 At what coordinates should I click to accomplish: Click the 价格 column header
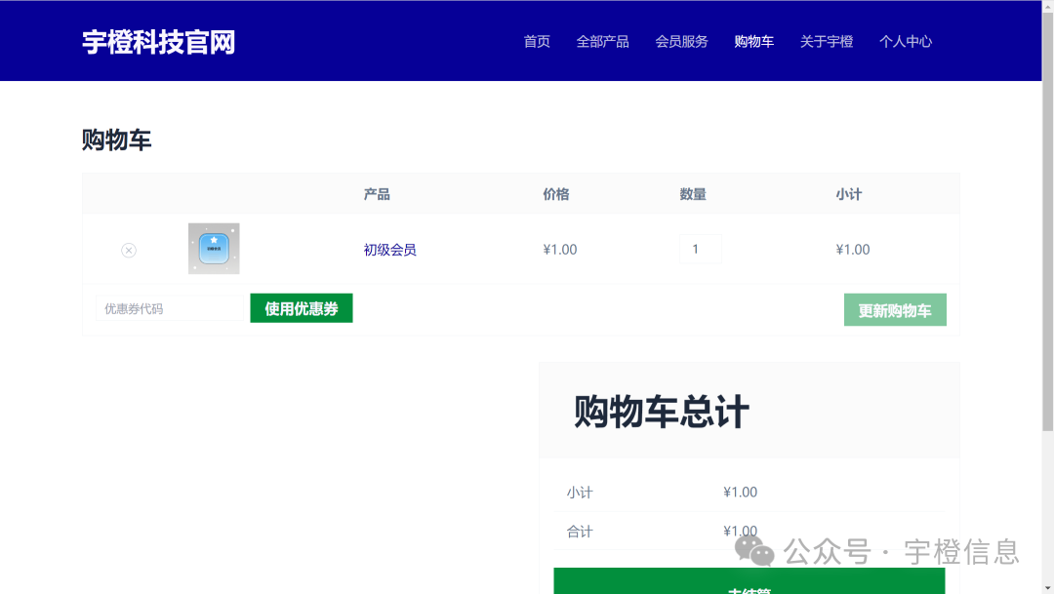556,193
